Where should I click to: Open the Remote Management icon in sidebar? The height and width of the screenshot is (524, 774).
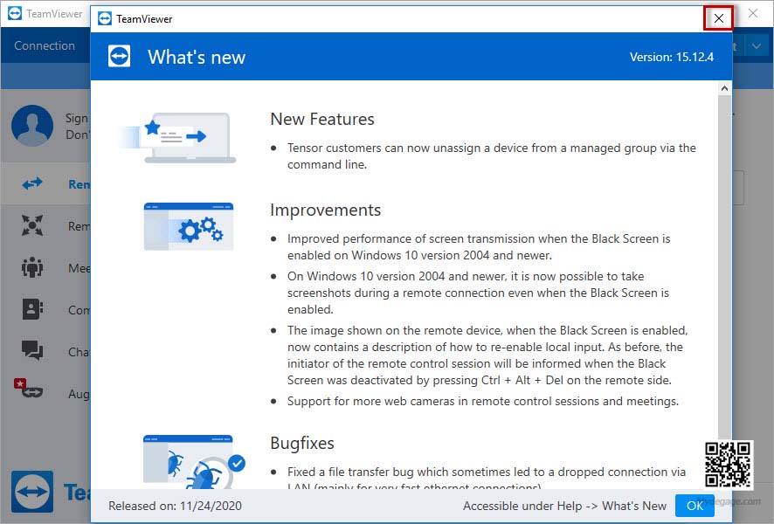[32, 225]
